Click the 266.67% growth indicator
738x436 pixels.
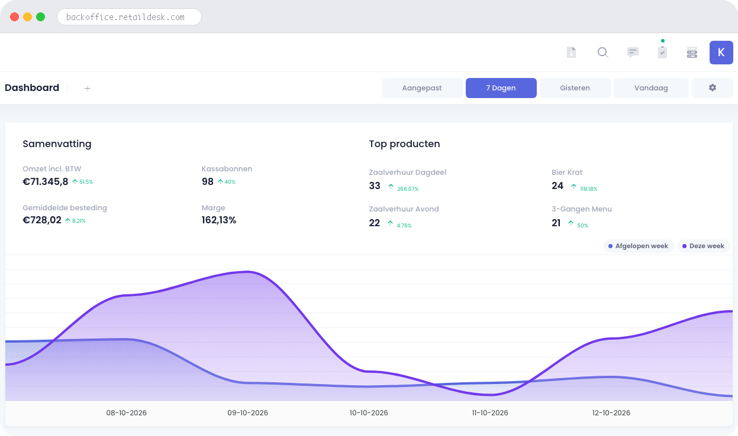404,188
